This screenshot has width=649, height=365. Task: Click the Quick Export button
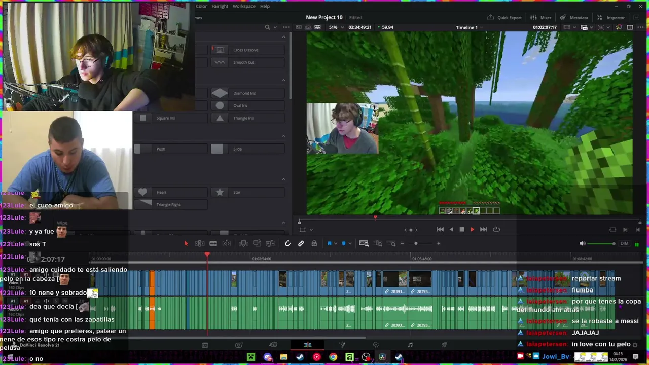[x=504, y=18]
